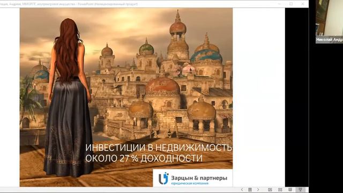The height and width of the screenshot is (193, 343).
Task: Select the participant video thumbnail of Николай
Action: tap(329, 21)
